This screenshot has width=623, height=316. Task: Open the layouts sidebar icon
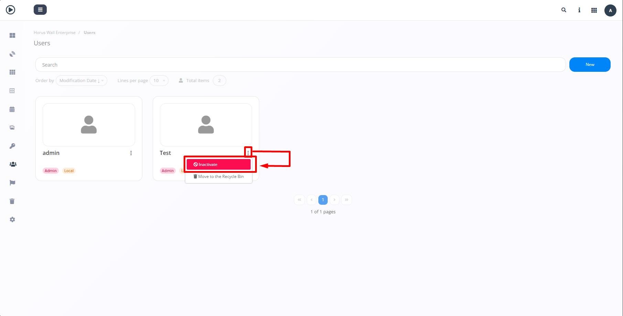(12, 90)
